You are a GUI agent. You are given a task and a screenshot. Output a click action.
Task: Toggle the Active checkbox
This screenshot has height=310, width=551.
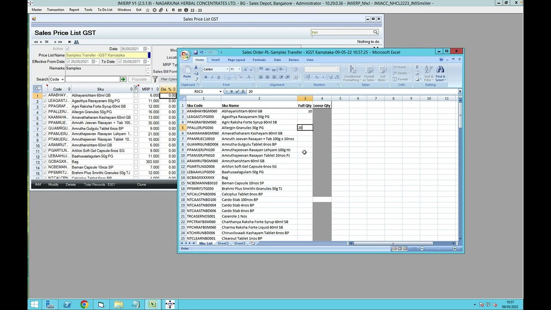(67, 49)
